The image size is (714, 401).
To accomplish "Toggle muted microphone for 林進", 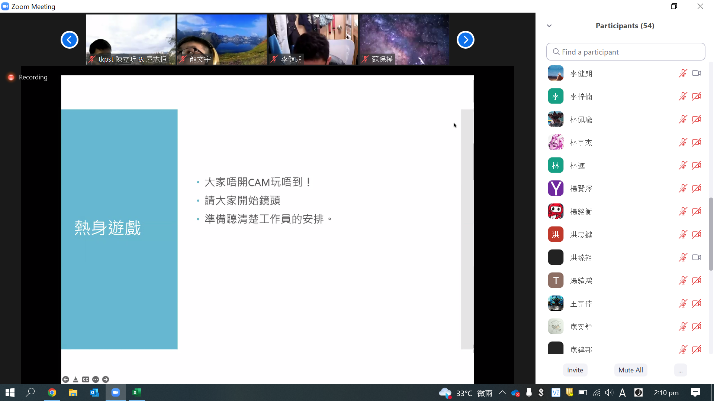I will [x=683, y=166].
